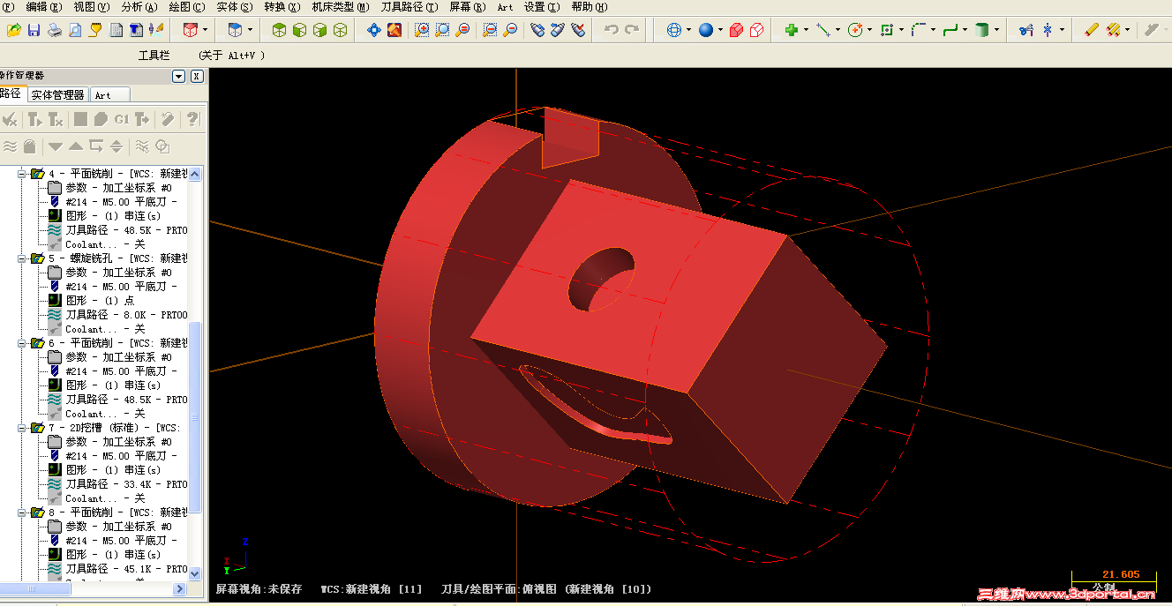Click the first green cube view icon

coord(279,30)
